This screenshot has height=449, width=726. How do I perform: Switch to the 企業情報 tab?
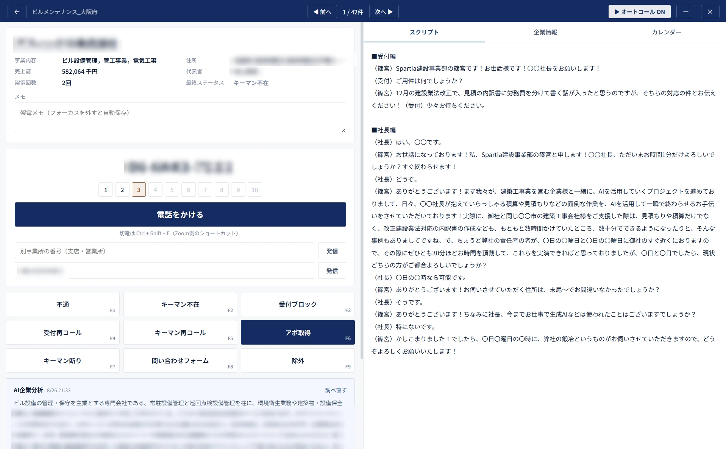545,32
